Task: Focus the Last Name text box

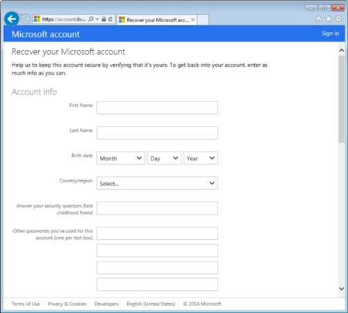Action: tap(157, 133)
